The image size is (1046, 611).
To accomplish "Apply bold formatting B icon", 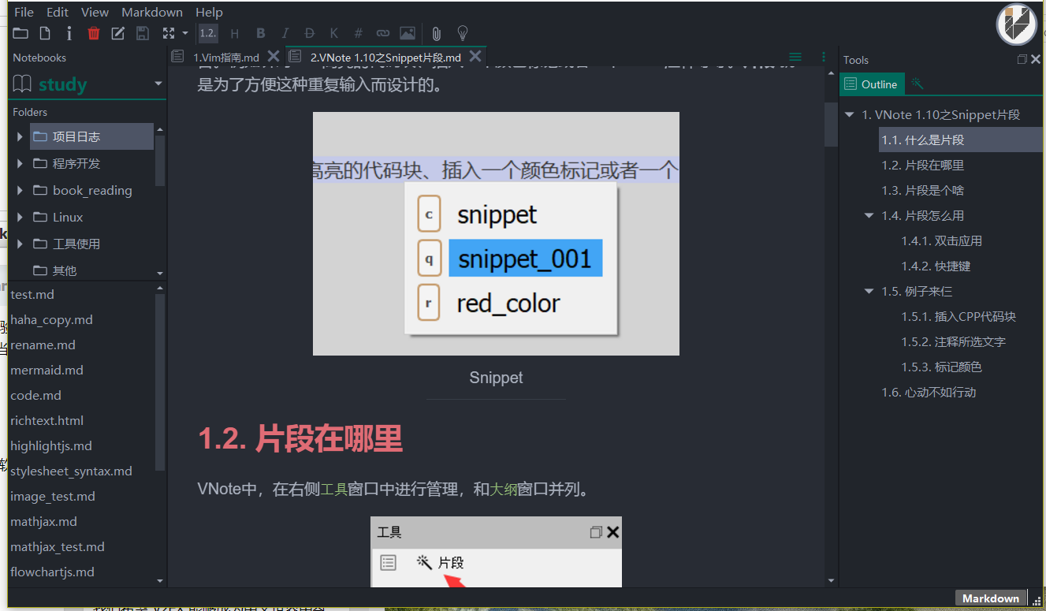I will pos(261,33).
